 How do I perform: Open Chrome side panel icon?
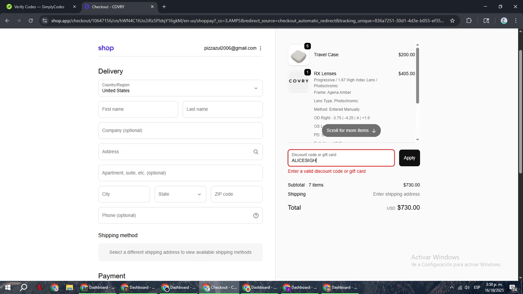486,21
